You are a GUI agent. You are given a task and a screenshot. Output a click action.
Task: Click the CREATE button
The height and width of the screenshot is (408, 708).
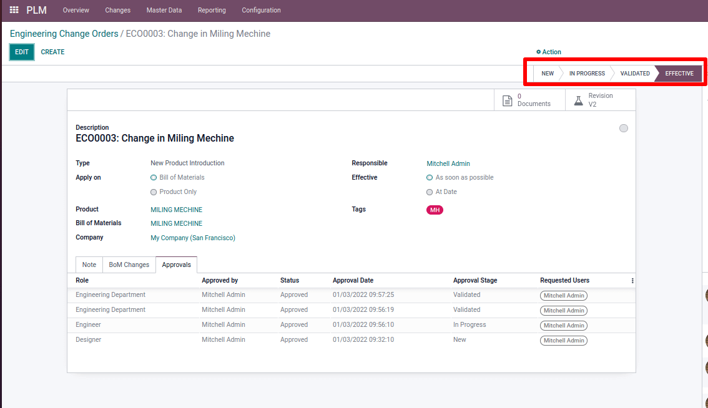pyautogui.click(x=53, y=52)
